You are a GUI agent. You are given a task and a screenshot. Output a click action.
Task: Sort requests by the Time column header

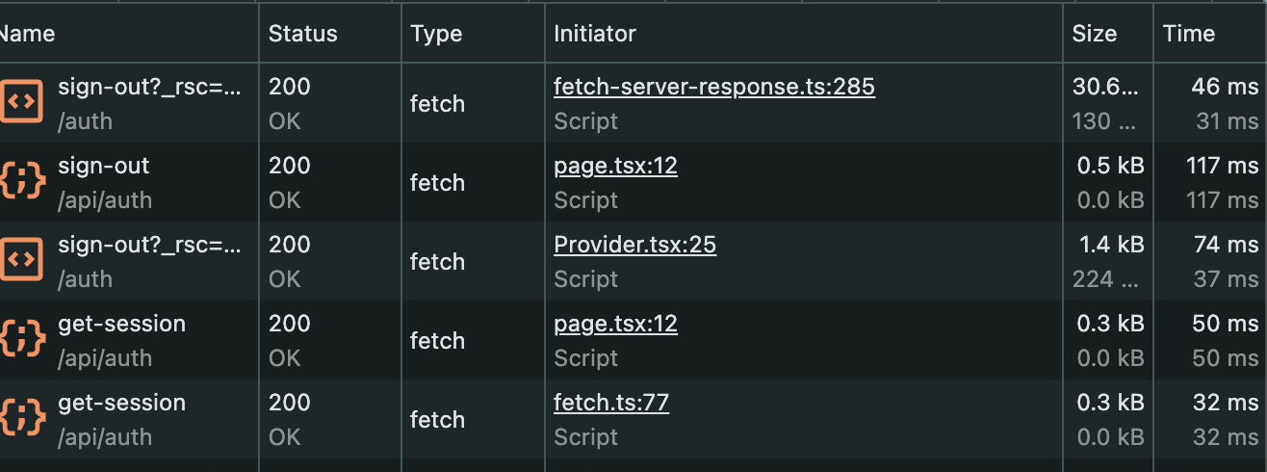(x=1188, y=34)
